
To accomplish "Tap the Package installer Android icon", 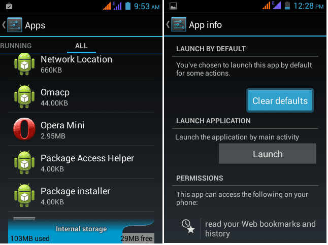I will pyautogui.click(x=24, y=195).
